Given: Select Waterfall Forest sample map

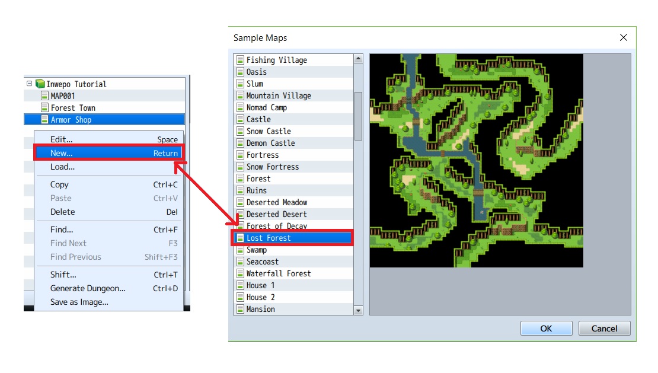Looking at the screenshot, I should click(x=294, y=273).
